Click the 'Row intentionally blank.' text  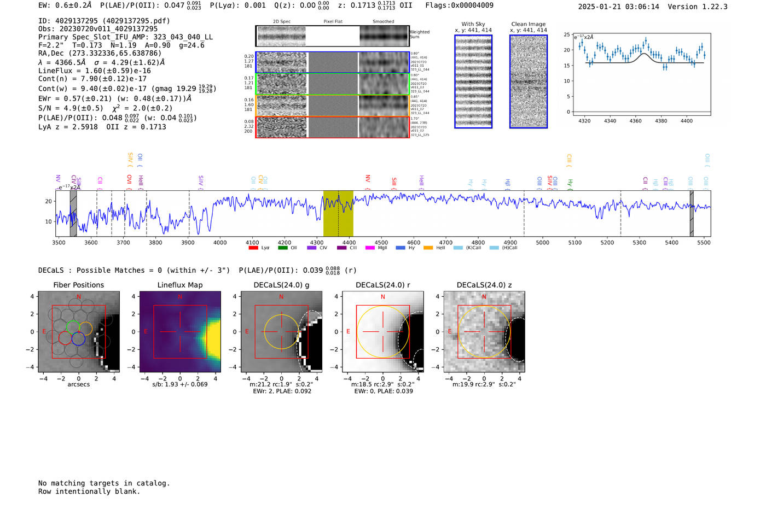pos(89,491)
